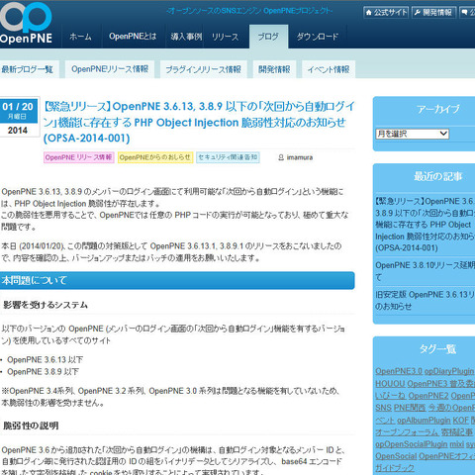Screen dimensions: 475x475
Task: Click list item OpenPNE 3.6.13 以下
Action: (46, 359)
